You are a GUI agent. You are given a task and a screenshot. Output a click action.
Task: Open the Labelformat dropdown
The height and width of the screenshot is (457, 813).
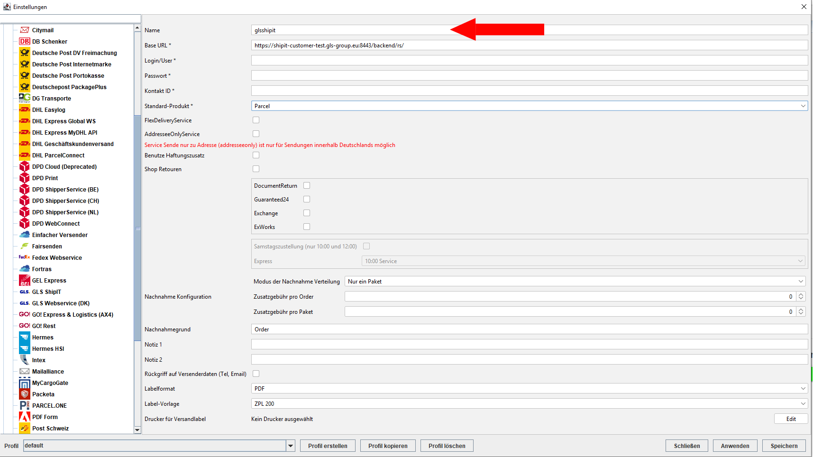click(x=530, y=388)
